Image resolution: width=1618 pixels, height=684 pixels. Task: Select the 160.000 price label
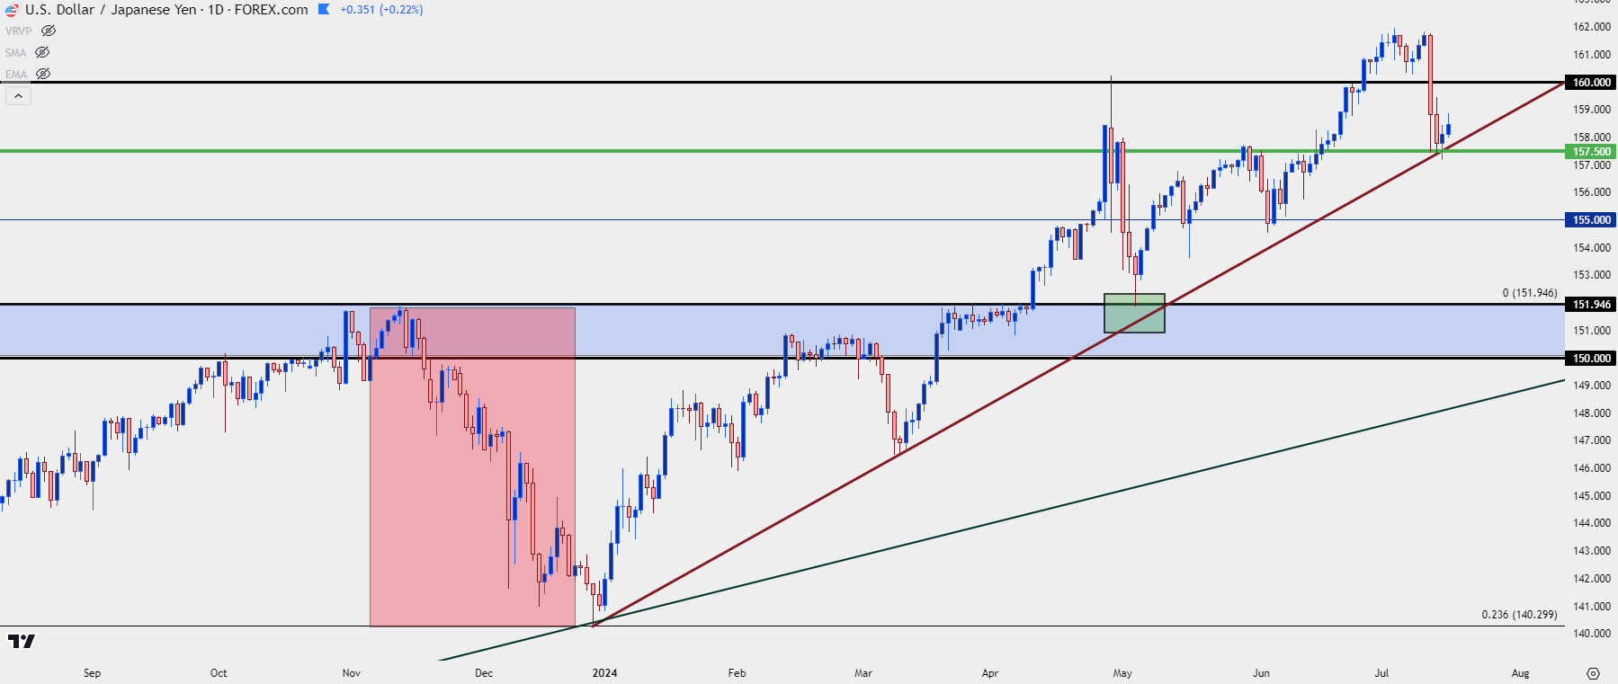tap(1591, 82)
